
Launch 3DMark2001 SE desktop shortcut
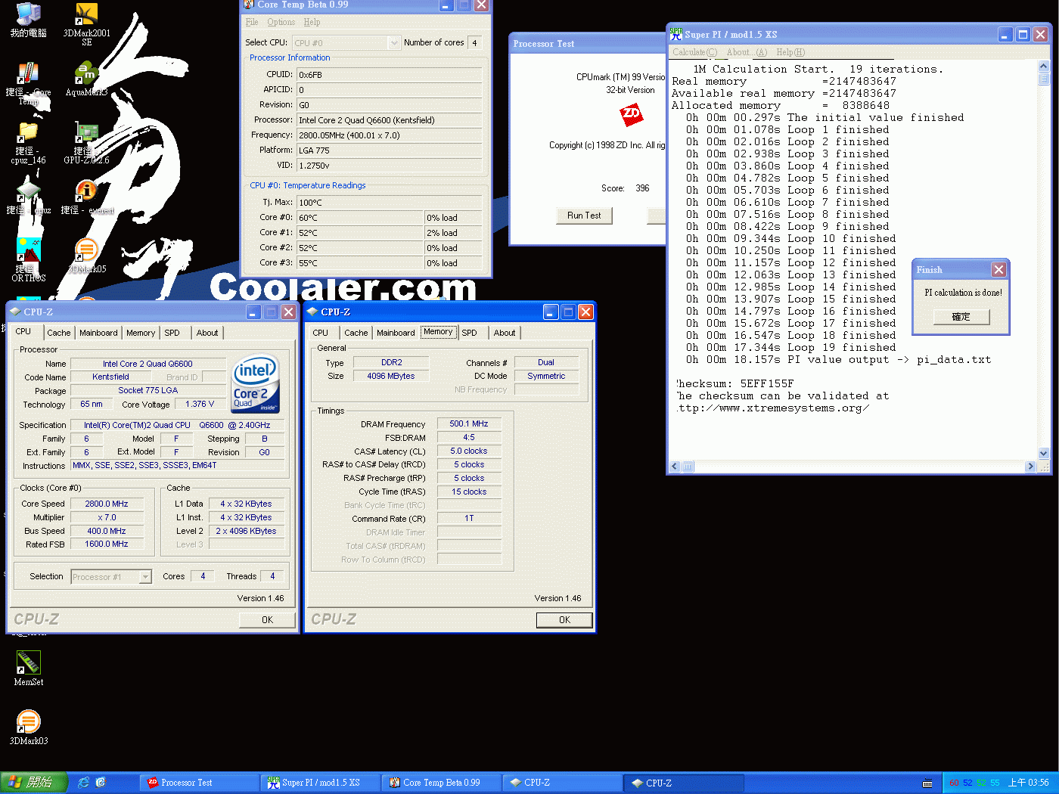[86, 24]
